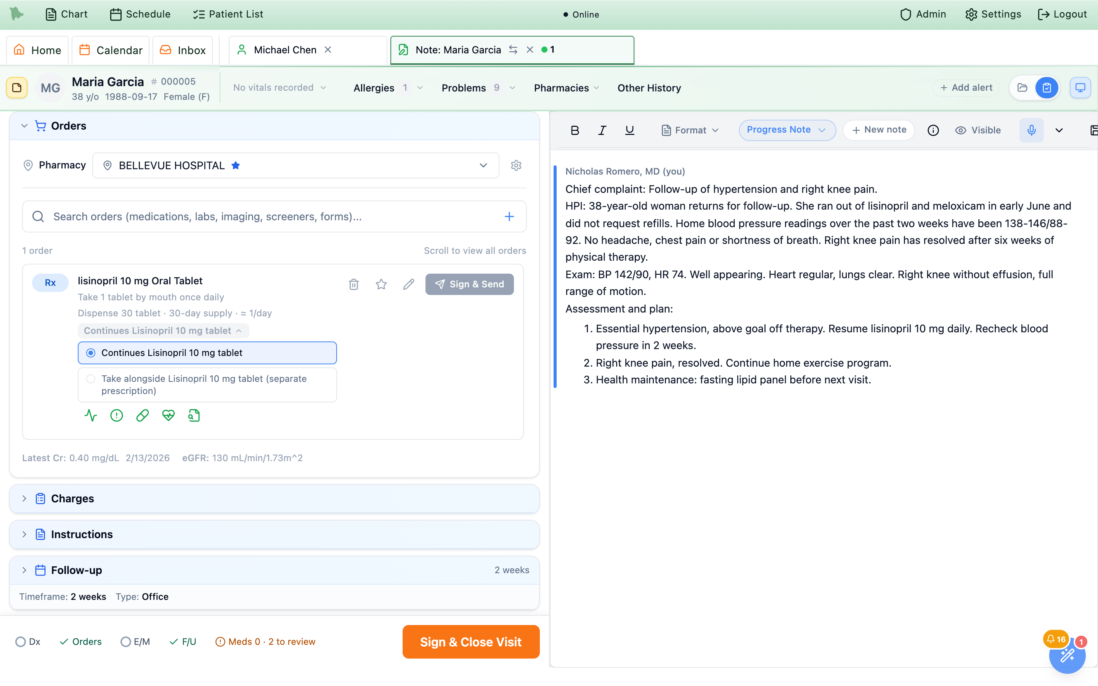
Task: Click the New note button
Action: pos(879,130)
